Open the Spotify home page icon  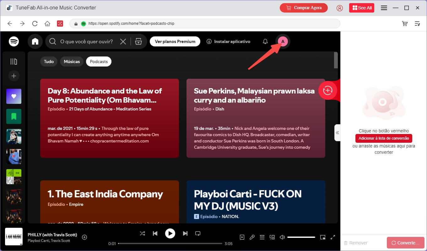coord(35,41)
